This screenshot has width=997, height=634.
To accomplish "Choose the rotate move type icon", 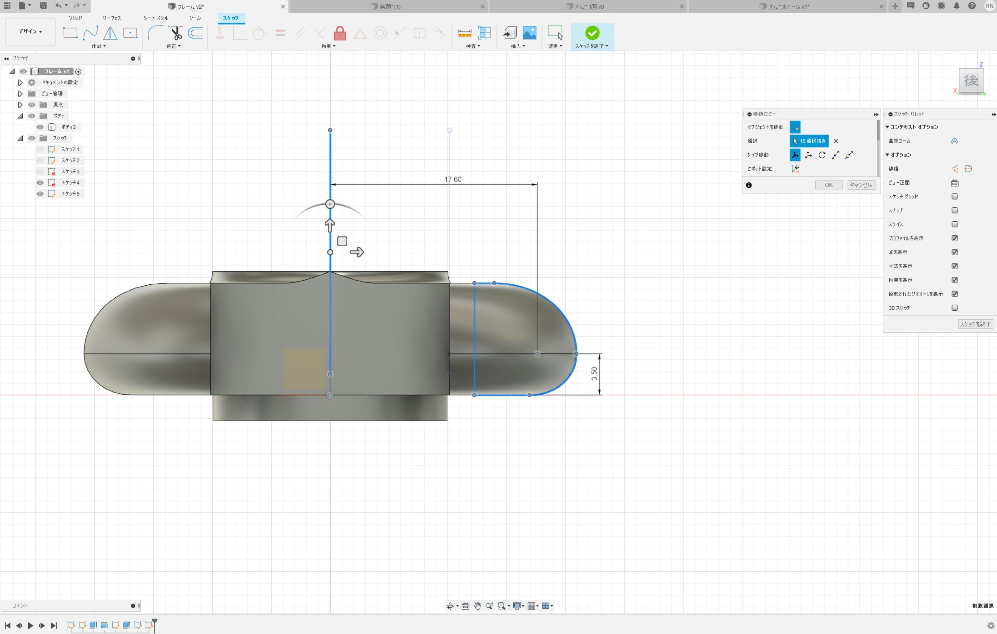I will tap(822, 155).
